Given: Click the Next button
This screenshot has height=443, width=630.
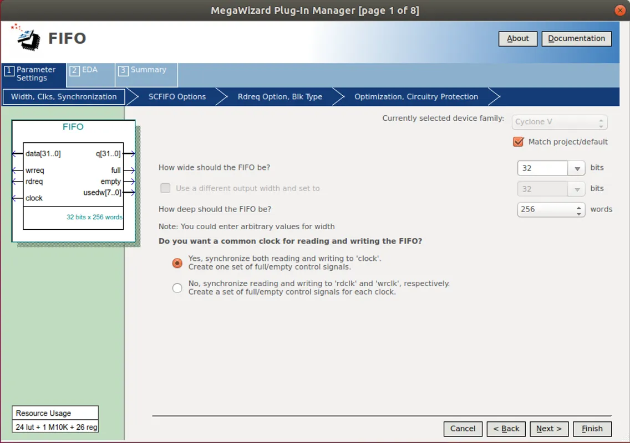Looking at the screenshot, I should 548,429.
